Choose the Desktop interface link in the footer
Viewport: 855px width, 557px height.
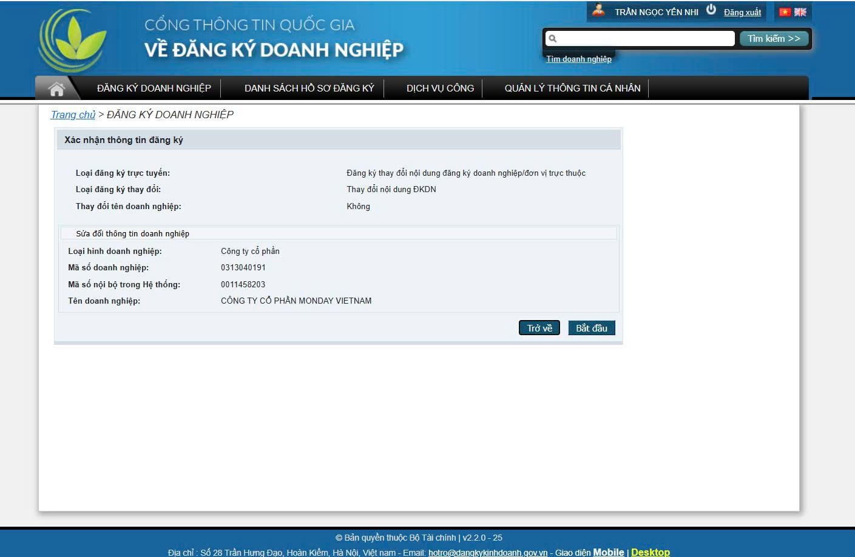[x=650, y=552]
